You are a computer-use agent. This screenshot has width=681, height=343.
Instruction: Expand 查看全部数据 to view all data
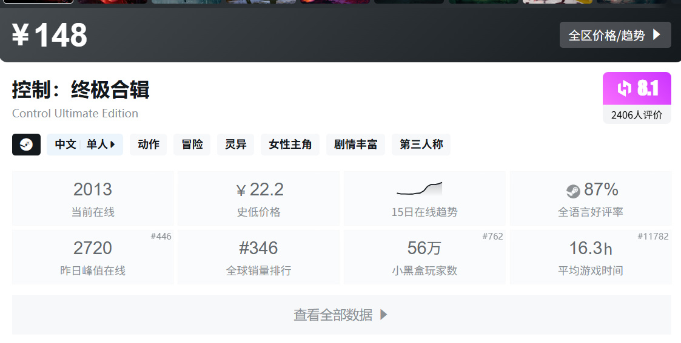click(x=341, y=315)
